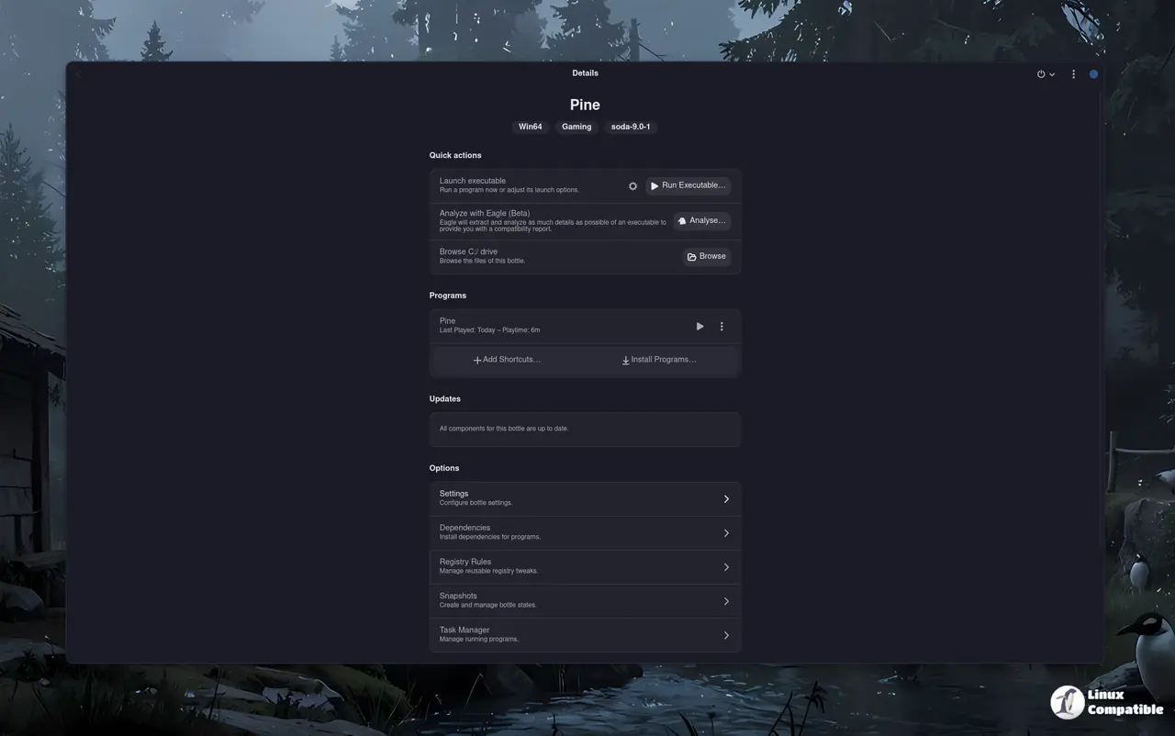Image resolution: width=1175 pixels, height=736 pixels.
Task: Open the Snapshots row
Action: pos(585,601)
